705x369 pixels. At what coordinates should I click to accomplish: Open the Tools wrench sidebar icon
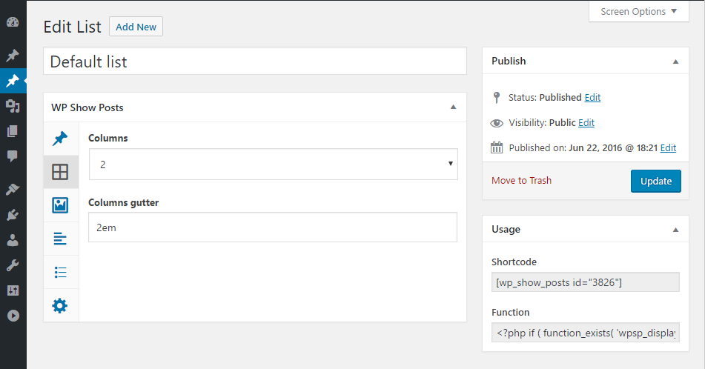pos(13,265)
